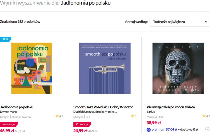Click author link Dymek Marta

(9, 112)
